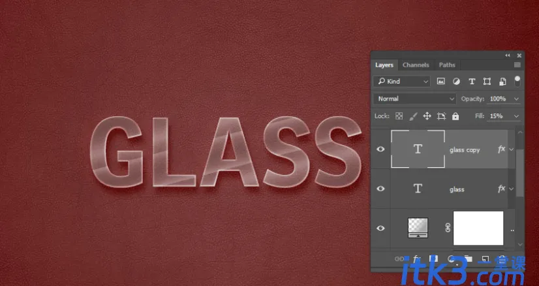Lock image pixels brush icon
539x286 pixels.
[413, 116]
